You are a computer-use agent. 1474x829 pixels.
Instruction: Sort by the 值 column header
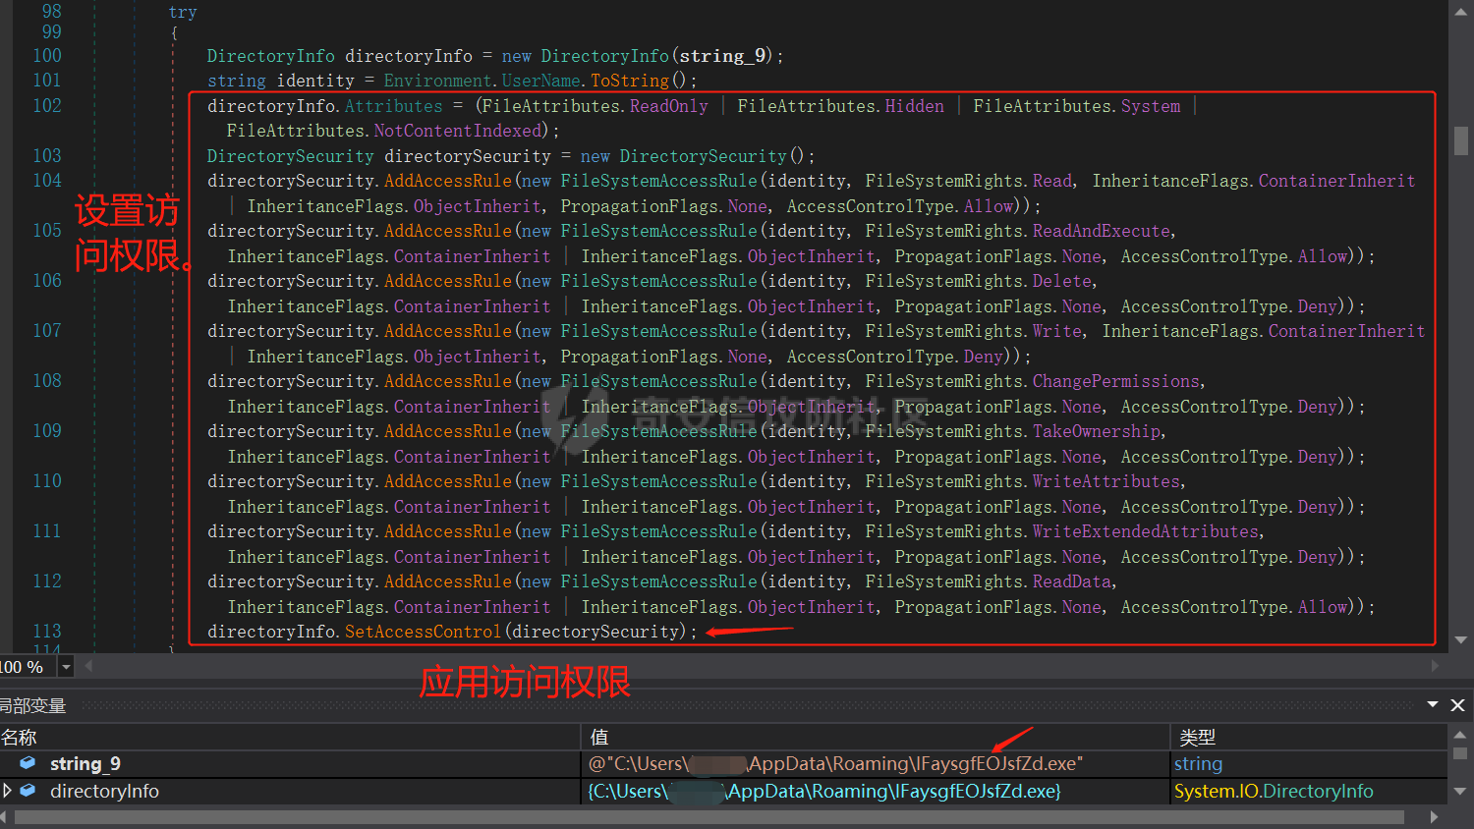click(876, 737)
